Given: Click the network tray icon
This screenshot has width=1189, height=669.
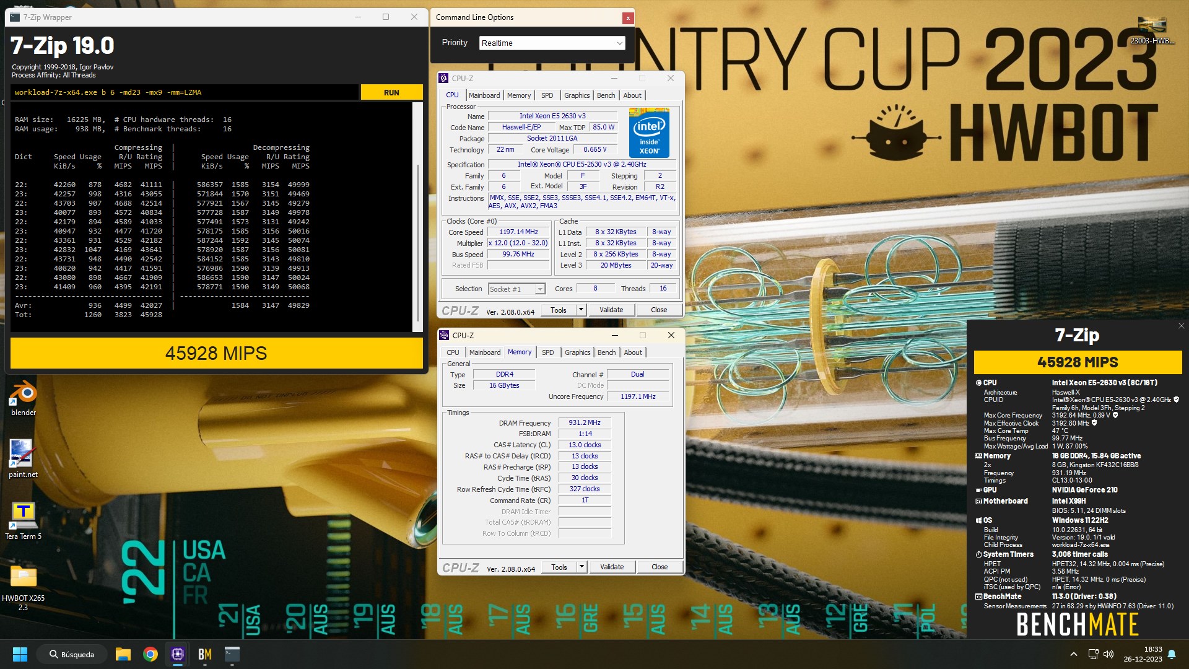Looking at the screenshot, I should coord(1093,654).
